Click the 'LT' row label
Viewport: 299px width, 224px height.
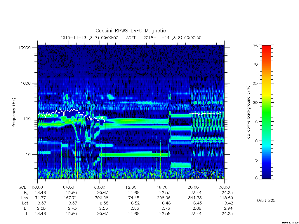pyautogui.click(x=26, y=208)
